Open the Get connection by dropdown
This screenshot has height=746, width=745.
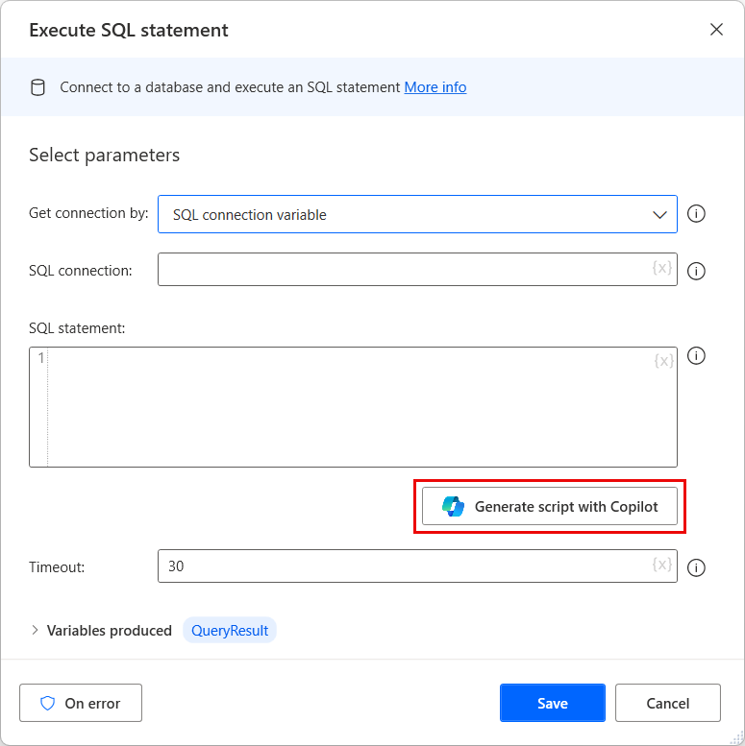(x=417, y=214)
